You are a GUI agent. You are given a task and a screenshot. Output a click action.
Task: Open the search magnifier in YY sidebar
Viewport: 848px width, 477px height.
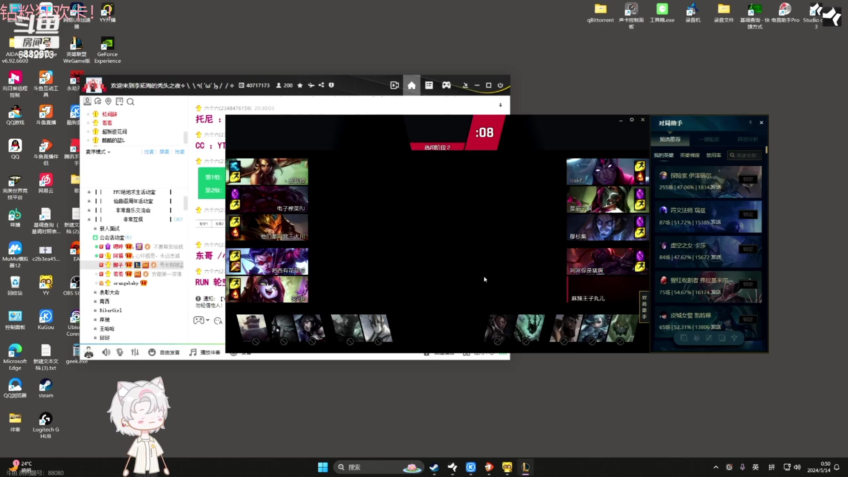coord(131,102)
